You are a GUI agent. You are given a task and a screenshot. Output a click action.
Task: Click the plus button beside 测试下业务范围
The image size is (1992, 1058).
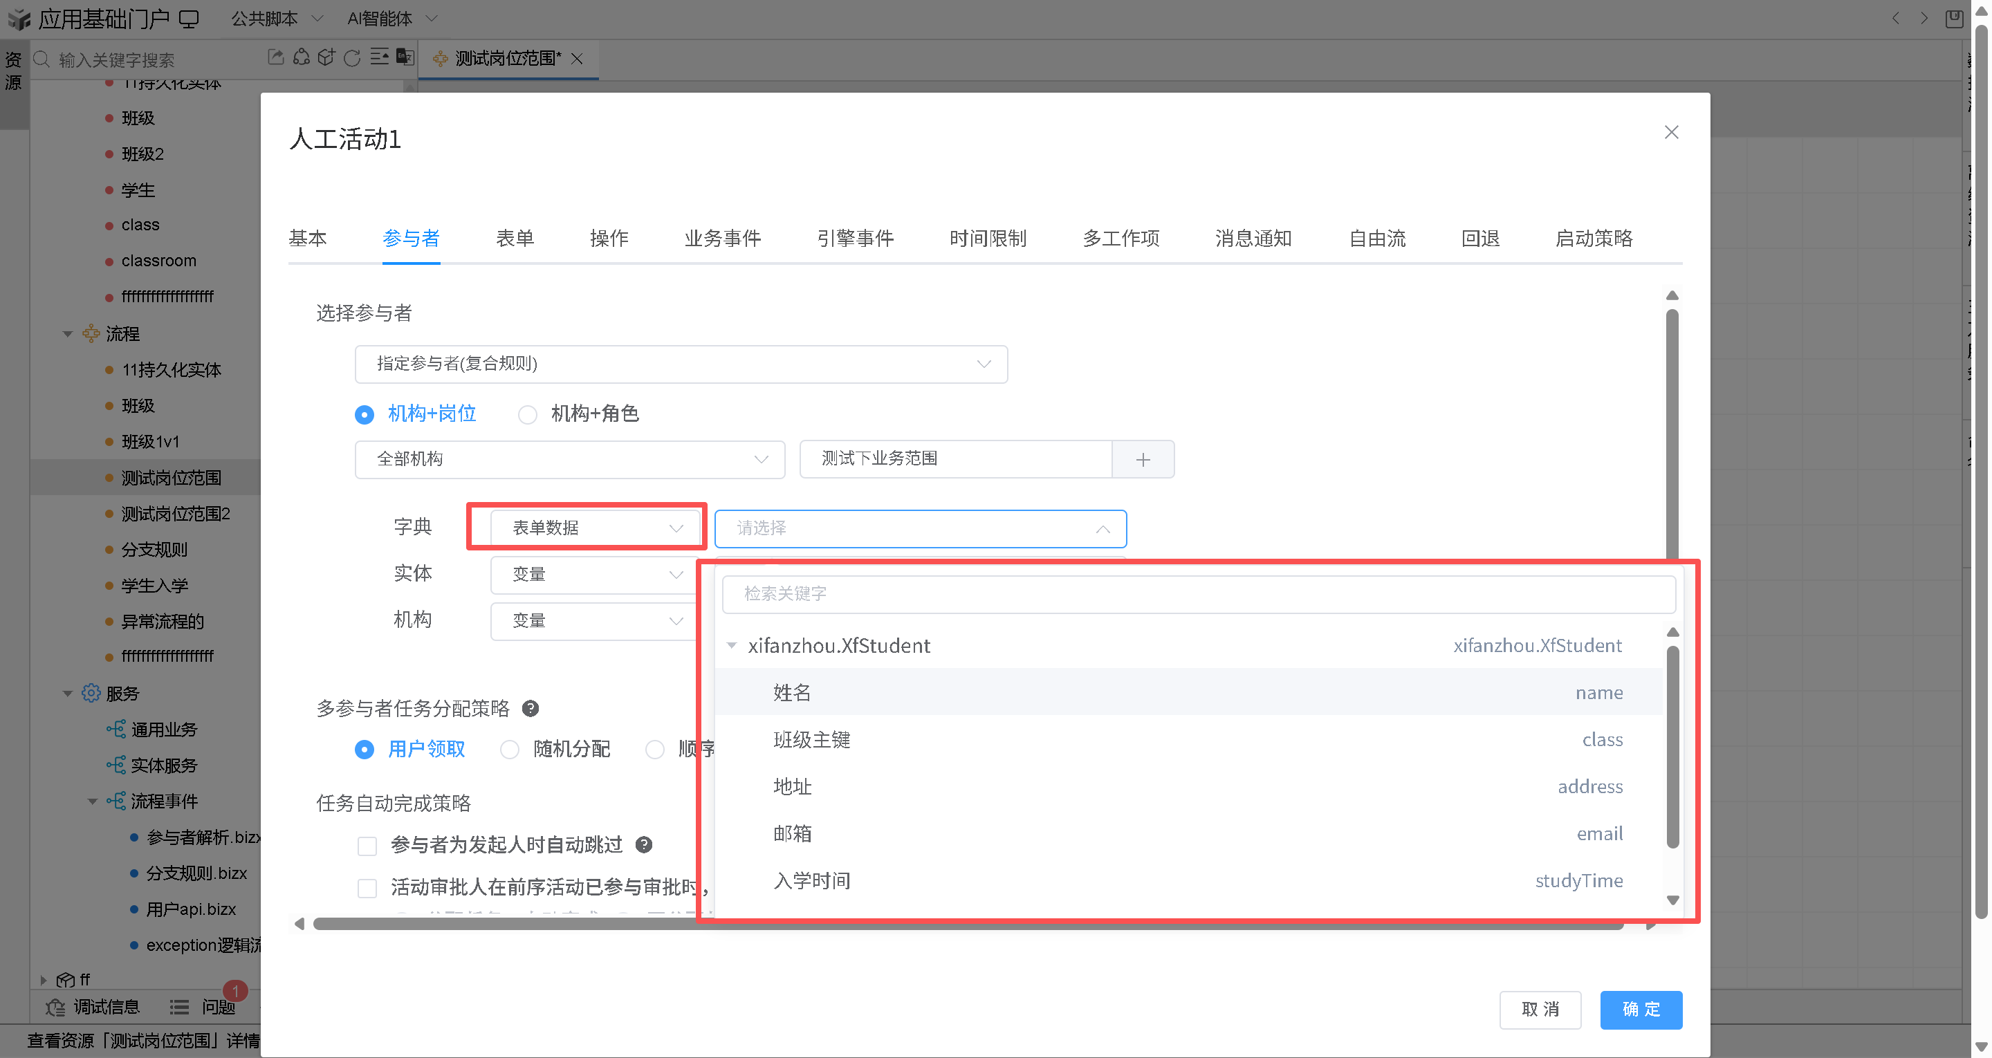click(1142, 459)
